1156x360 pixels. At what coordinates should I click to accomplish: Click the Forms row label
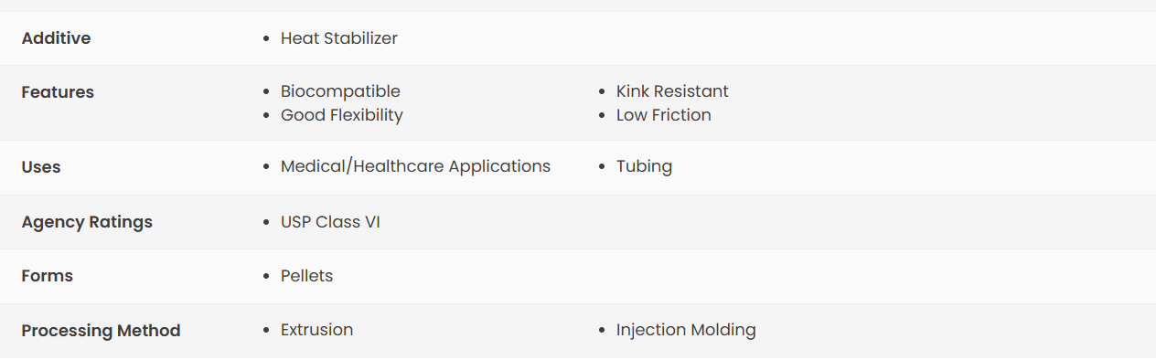(x=48, y=276)
